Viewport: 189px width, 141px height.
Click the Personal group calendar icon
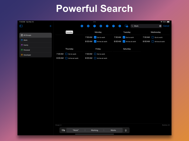(22, 50)
